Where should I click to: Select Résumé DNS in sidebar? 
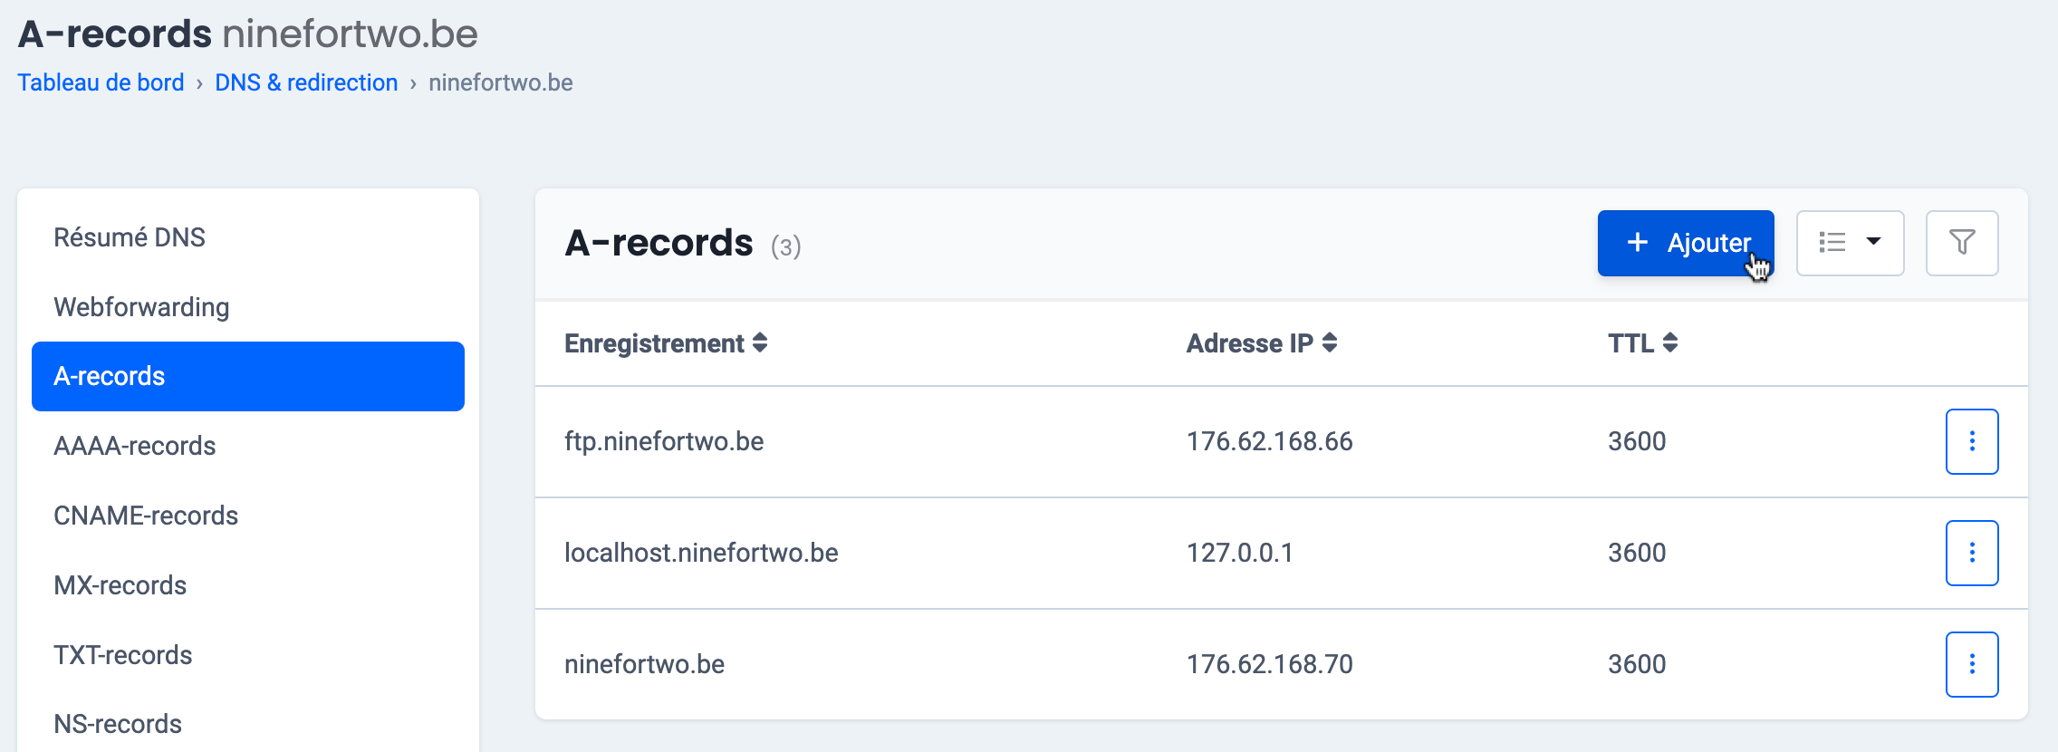(x=130, y=237)
